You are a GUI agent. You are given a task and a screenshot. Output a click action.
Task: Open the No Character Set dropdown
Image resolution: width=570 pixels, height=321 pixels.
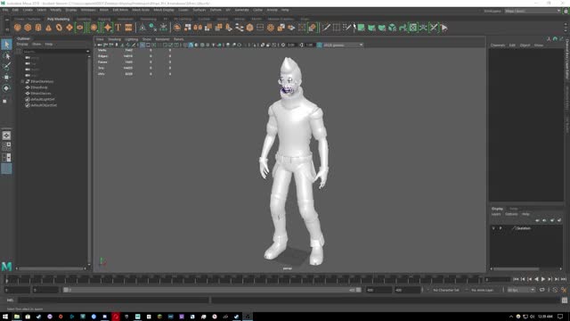tap(446, 290)
